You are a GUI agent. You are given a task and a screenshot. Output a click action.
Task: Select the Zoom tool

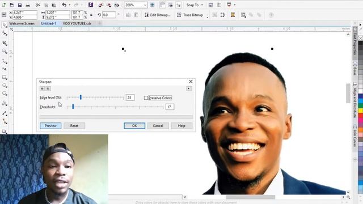coord(4,51)
